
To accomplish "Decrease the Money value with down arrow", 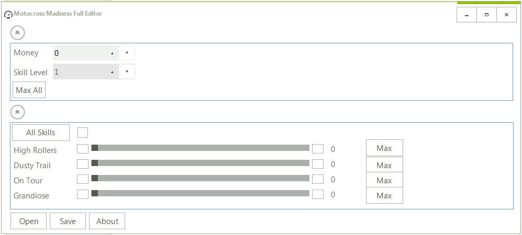I will 127,53.
